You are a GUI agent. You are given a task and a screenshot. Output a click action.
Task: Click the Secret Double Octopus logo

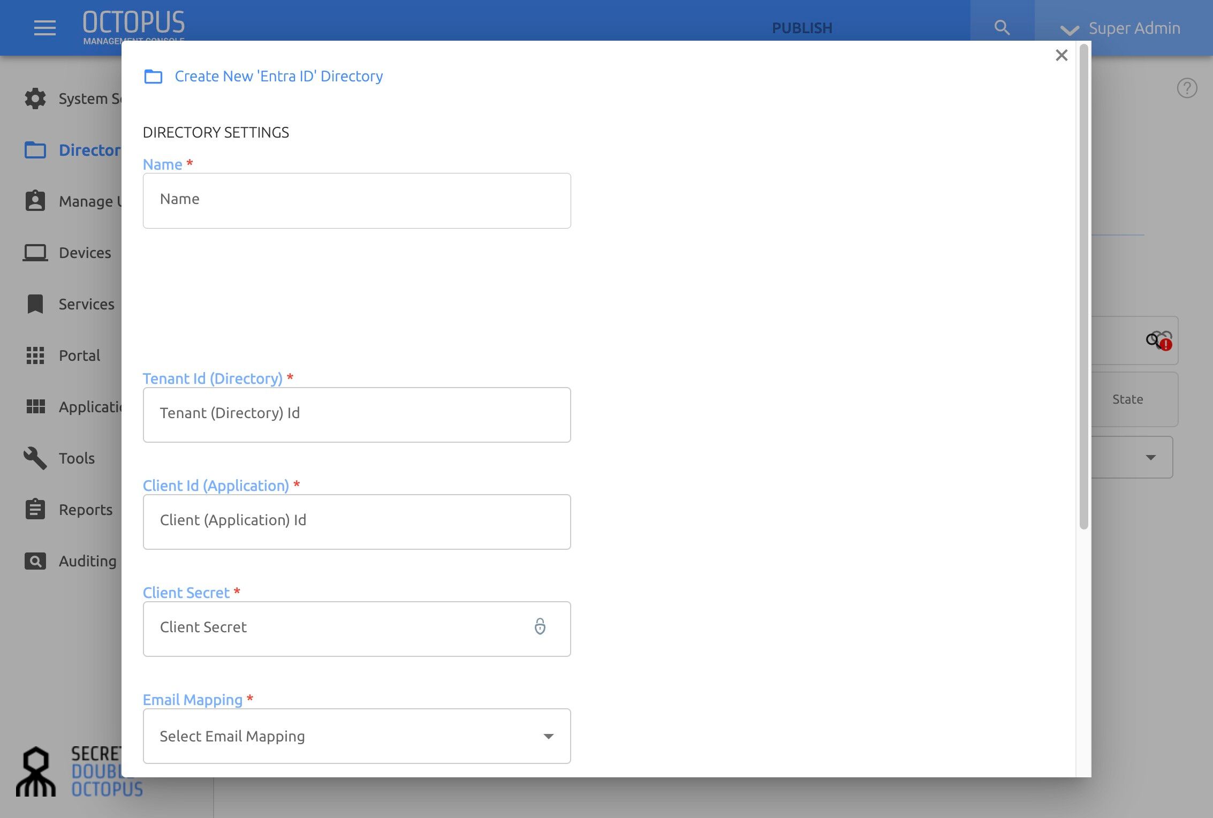tap(80, 771)
